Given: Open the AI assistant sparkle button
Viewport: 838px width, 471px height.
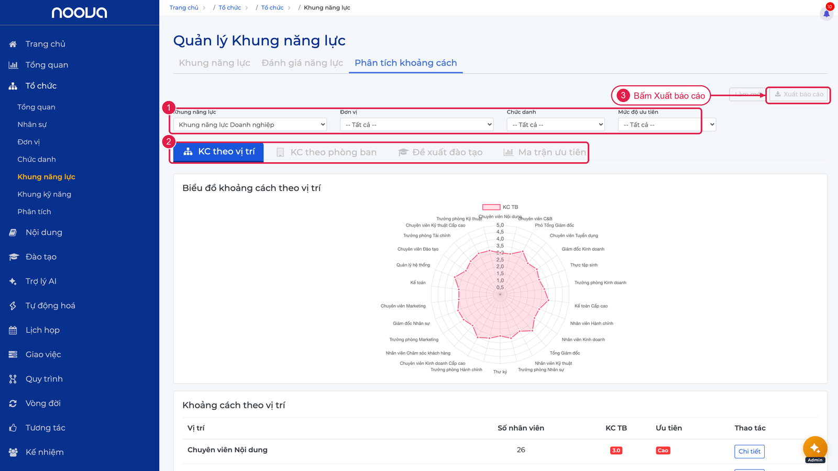Looking at the screenshot, I should (x=815, y=448).
